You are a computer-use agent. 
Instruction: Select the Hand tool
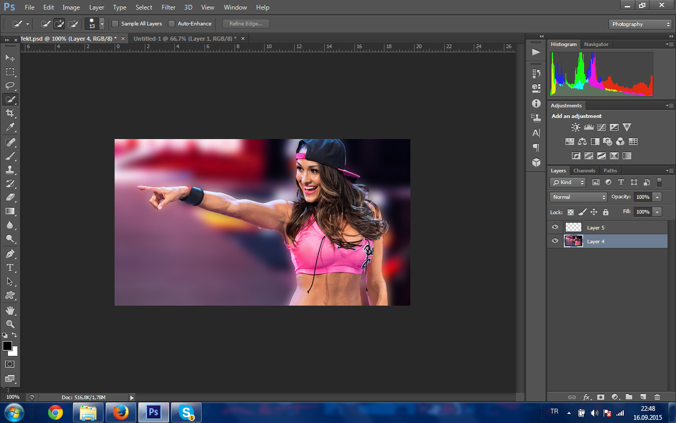pos(10,310)
